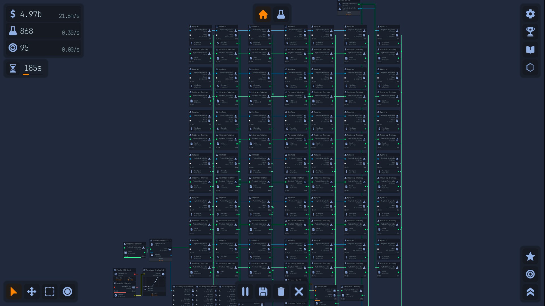Open achievements trophy panel
The height and width of the screenshot is (306, 545).
pos(530,32)
